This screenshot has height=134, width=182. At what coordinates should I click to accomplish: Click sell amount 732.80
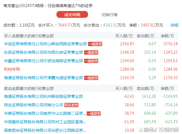pyautogui.click(x=150, y=105)
